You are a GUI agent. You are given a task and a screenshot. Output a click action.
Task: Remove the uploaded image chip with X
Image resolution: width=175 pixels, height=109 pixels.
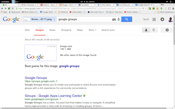(54, 19)
